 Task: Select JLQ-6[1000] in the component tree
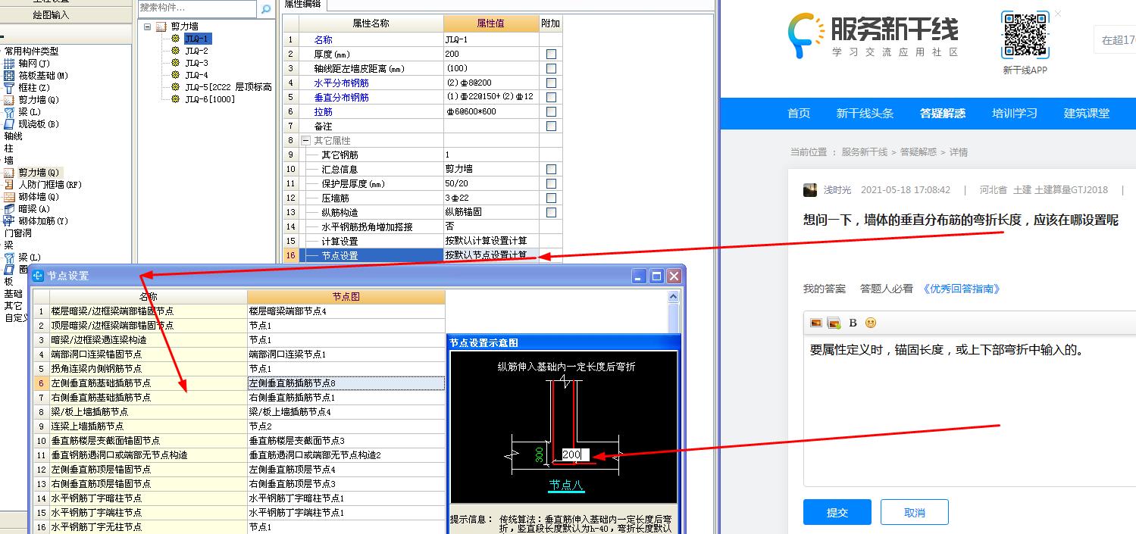coord(210,99)
